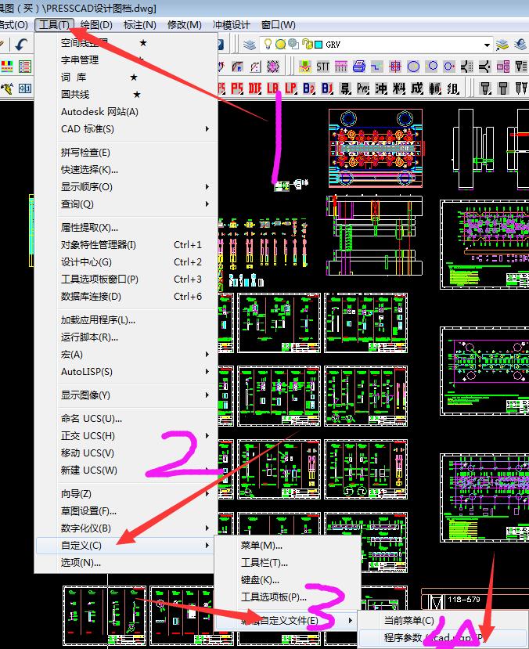Expand 查询(Q) submenu
This screenshot has width=529, height=649.
point(127,204)
